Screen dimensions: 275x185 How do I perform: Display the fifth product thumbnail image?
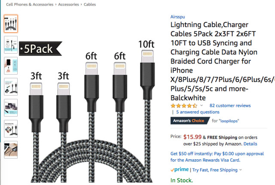click(x=11, y=107)
